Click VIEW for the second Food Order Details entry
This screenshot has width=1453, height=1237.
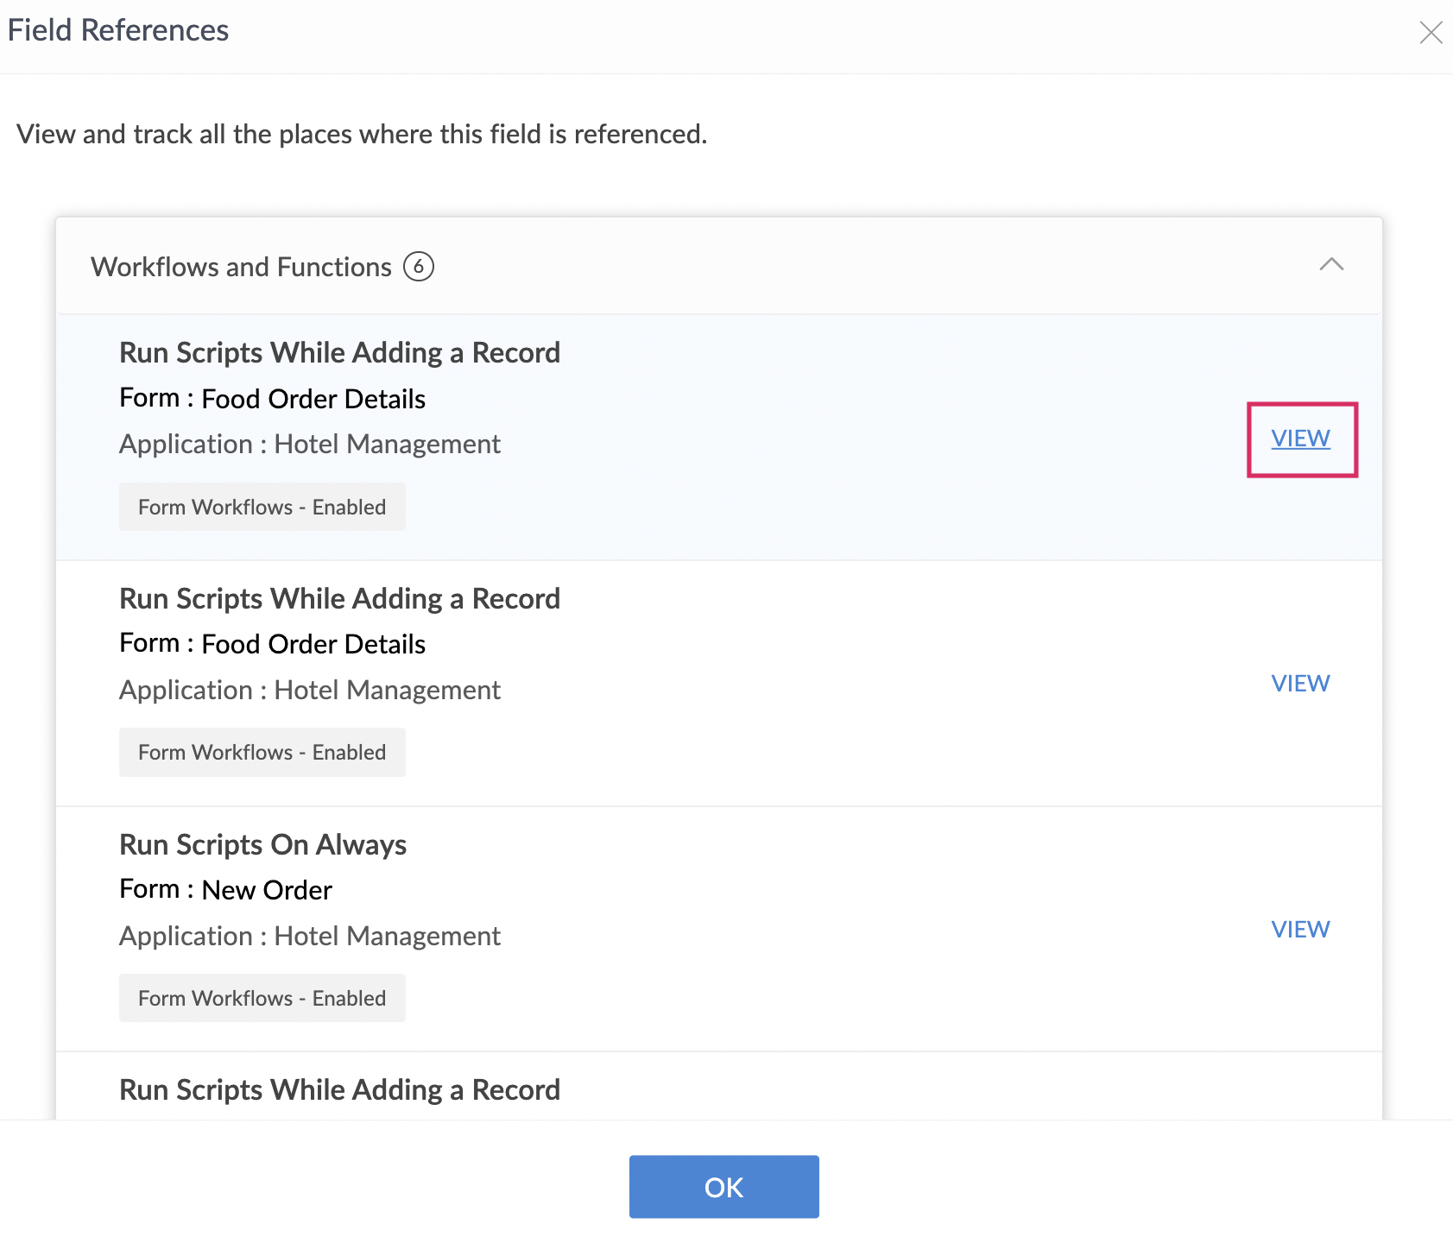pyautogui.click(x=1300, y=684)
